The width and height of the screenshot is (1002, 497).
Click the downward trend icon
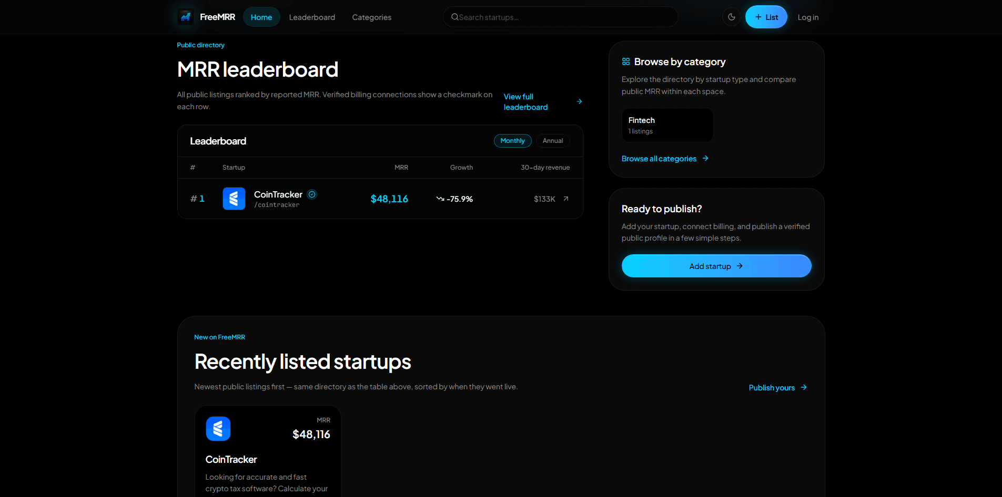[440, 199]
